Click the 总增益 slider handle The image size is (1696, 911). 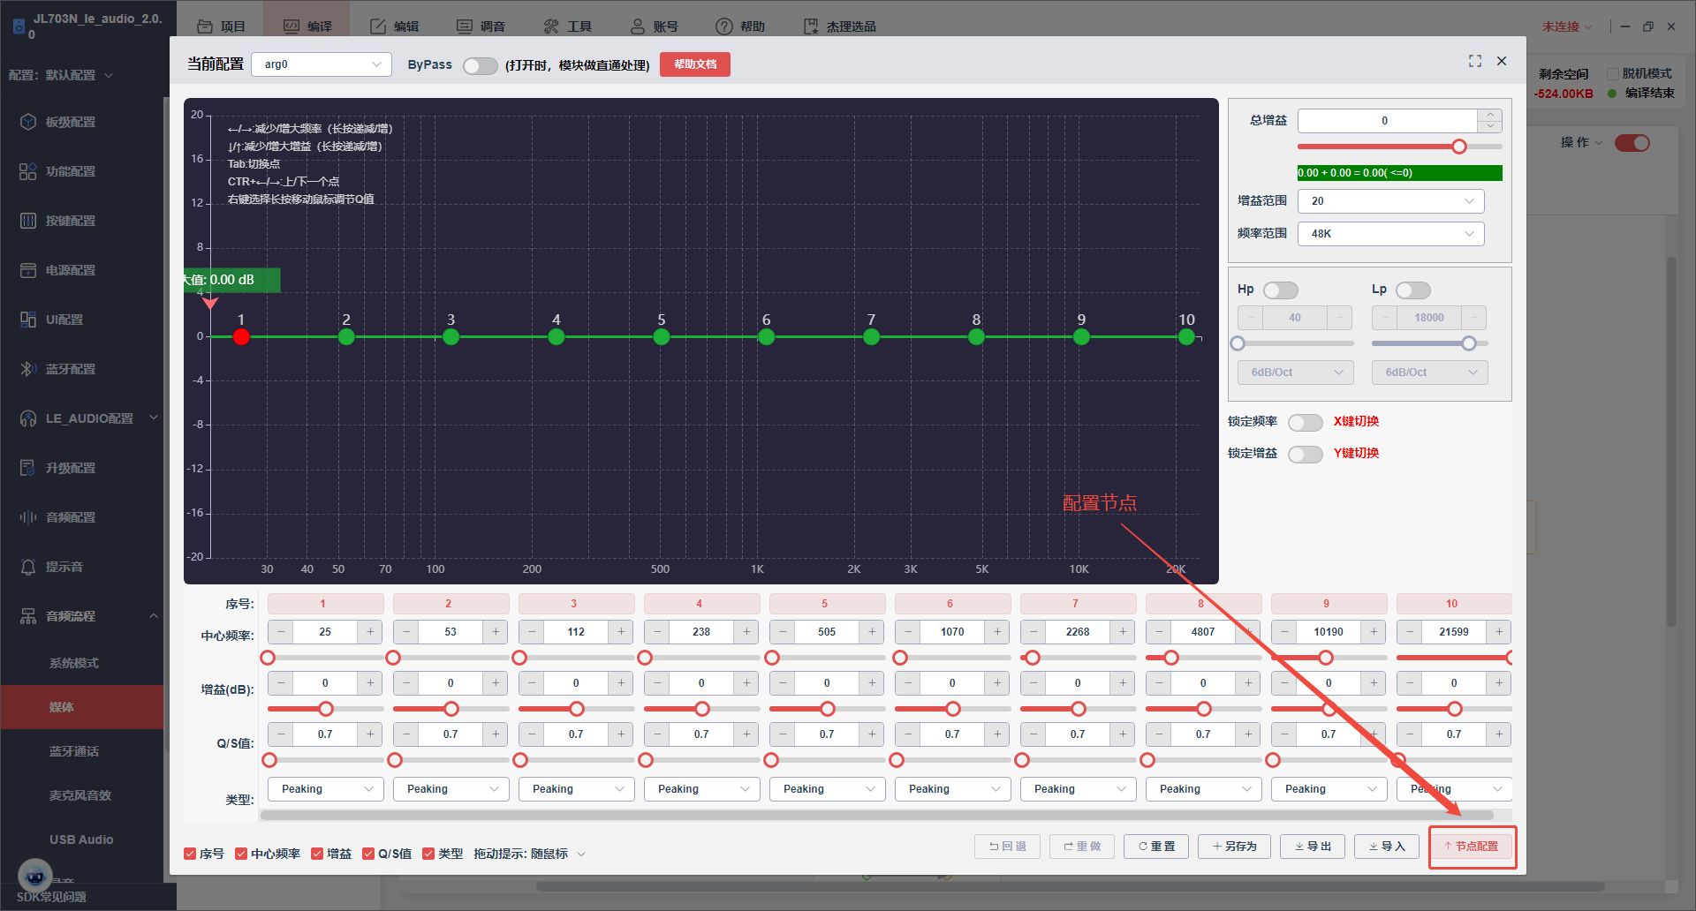pyautogui.click(x=1459, y=147)
